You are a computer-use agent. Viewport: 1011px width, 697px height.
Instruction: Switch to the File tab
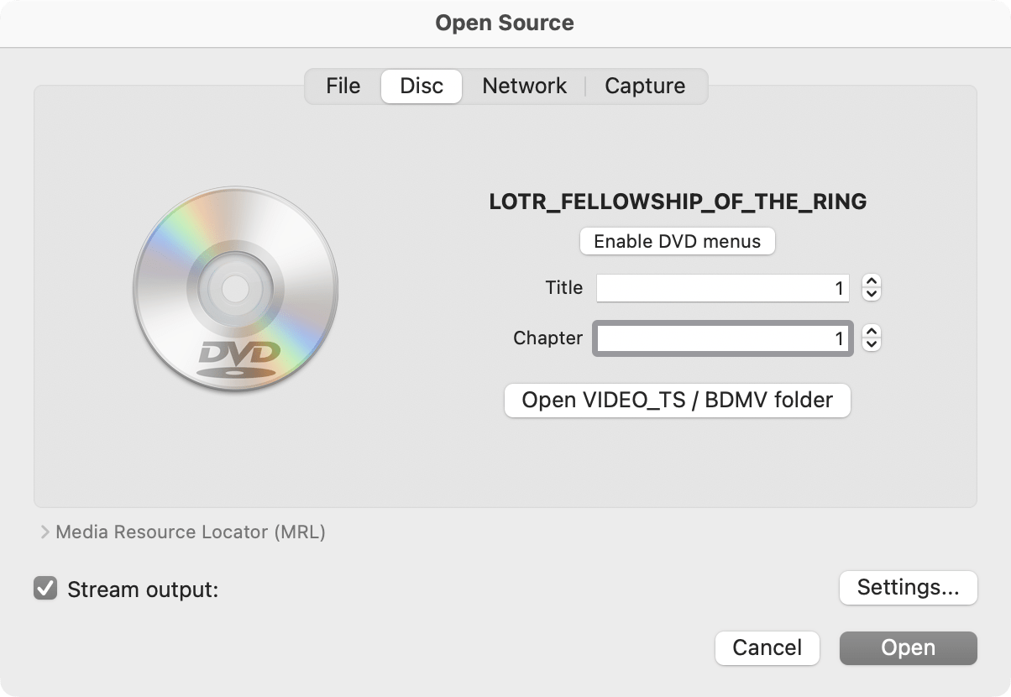click(x=343, y=86)
